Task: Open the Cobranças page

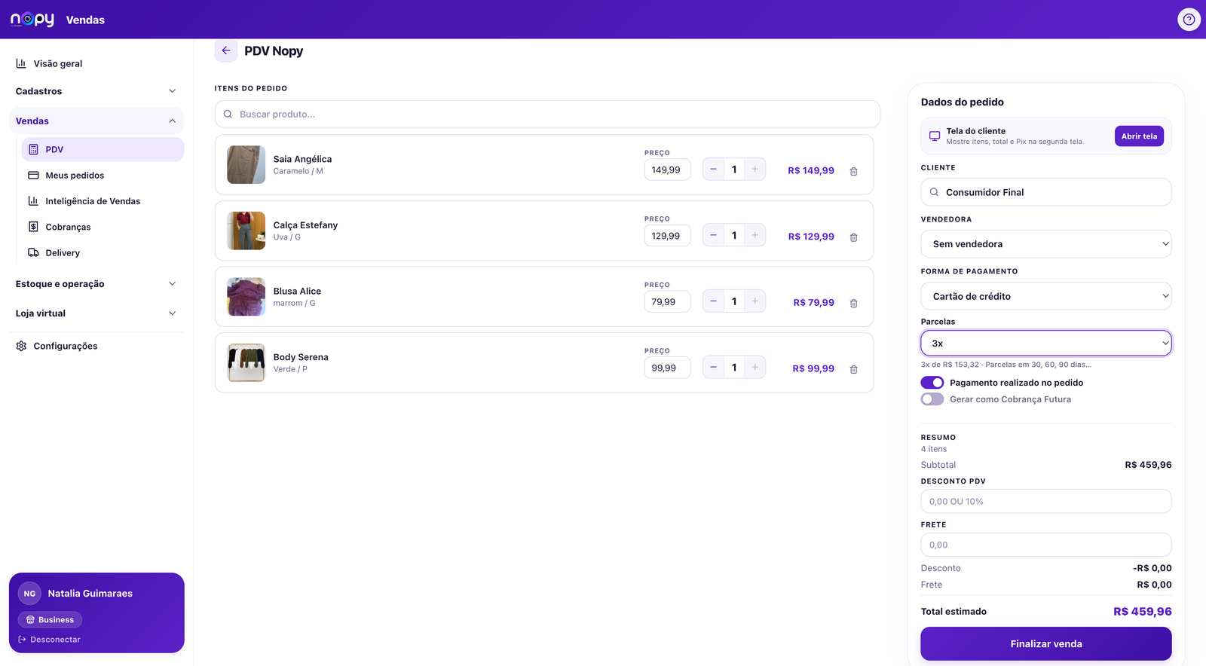Action: click(103, 227)
